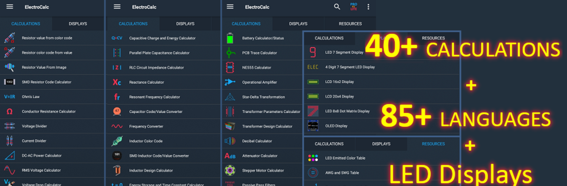Click the Capacitor Code/Value Converter icon
The image size is (567, 186).
(117, 111)
